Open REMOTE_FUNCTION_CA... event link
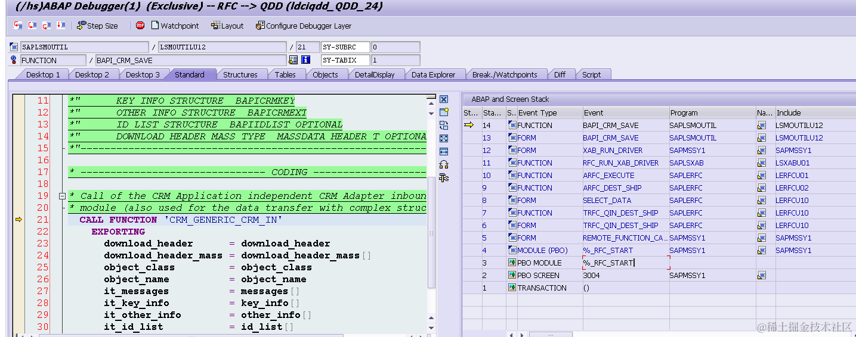The width and height of the screenshot is (856, 337). pos(625,238)
